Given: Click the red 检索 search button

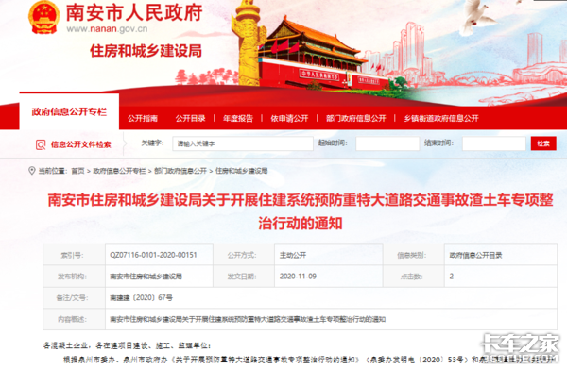Looking at the screenshot, I should point(543,143).
